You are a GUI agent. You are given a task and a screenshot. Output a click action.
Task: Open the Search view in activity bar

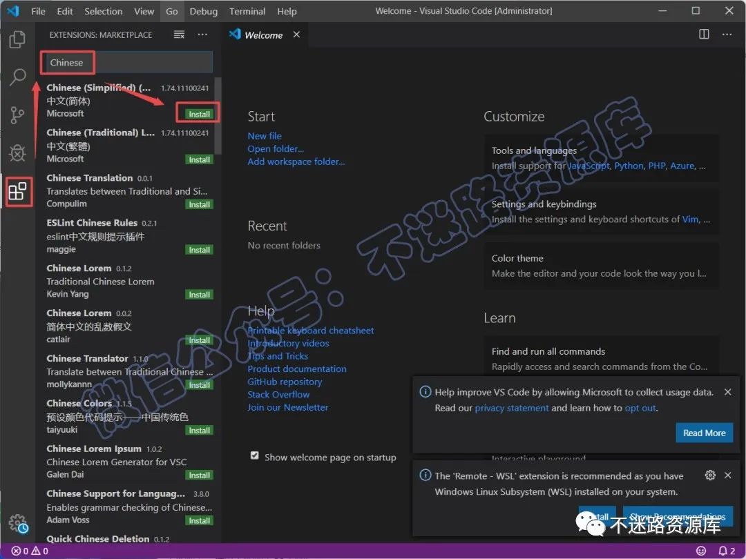pyautogui.click(x=17, y=77)
